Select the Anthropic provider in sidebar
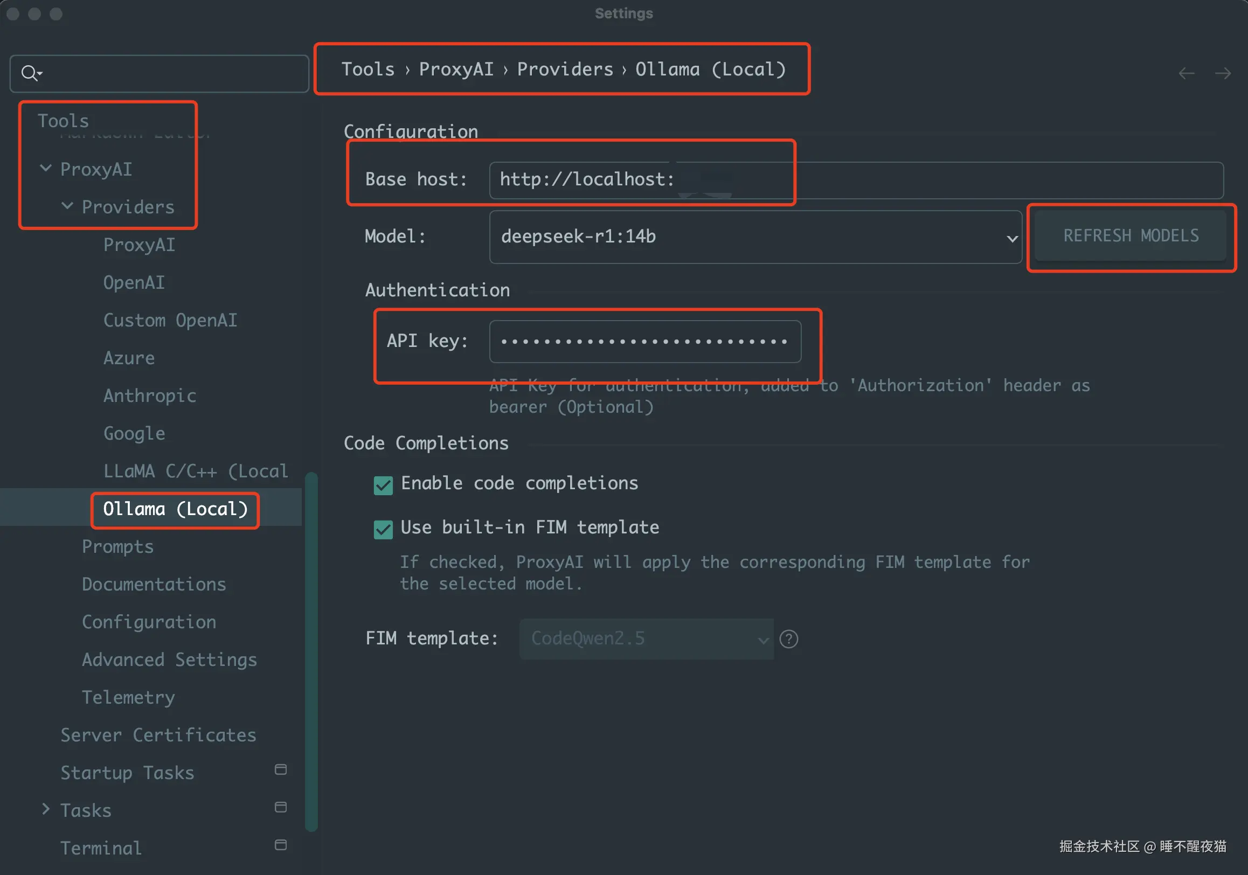The image size is (1248, 875). (x=149, y=395)
